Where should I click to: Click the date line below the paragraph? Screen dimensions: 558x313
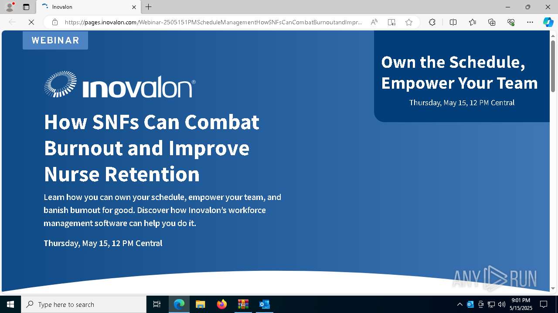tap(103, 243)
